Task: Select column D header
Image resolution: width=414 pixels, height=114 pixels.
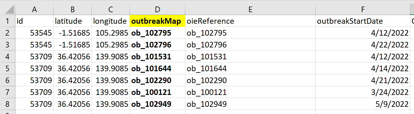Action: (157, 10)
